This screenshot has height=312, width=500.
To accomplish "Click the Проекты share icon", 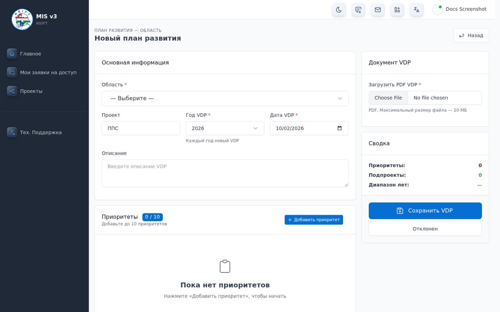I will pyautogui.click(x=12, y=91).
